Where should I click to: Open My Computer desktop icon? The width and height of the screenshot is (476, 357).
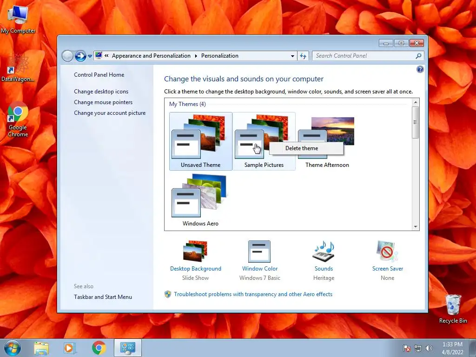pos(18,19)
